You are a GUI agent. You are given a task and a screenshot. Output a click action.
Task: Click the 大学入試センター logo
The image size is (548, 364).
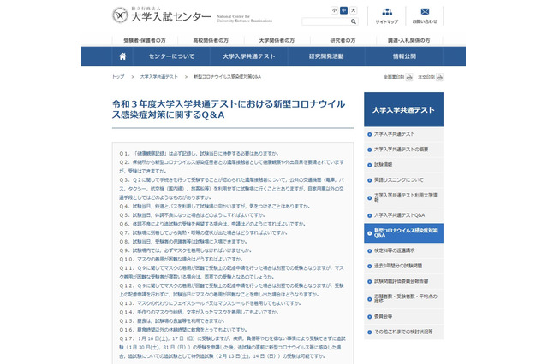[x=162, y=15]
